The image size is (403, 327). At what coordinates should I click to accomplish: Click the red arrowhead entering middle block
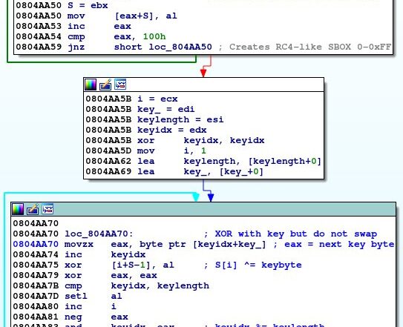click(203, 73)
